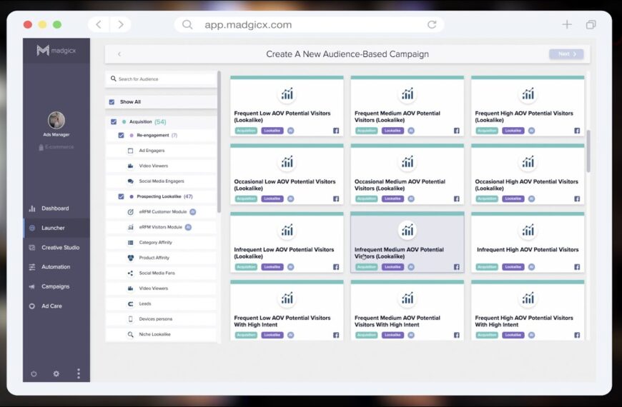Open the Campaigns section
Viewport: 622px width, 407px height.
tap(55, 286)
